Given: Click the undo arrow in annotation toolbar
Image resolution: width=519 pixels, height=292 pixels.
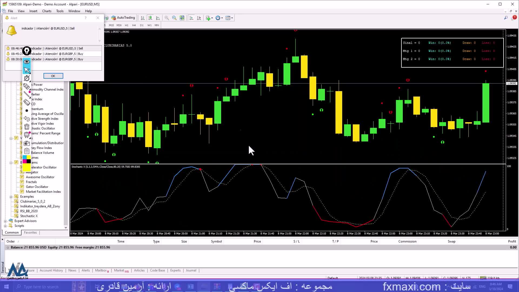Looking at the screenshot, I should click(26, 119).
